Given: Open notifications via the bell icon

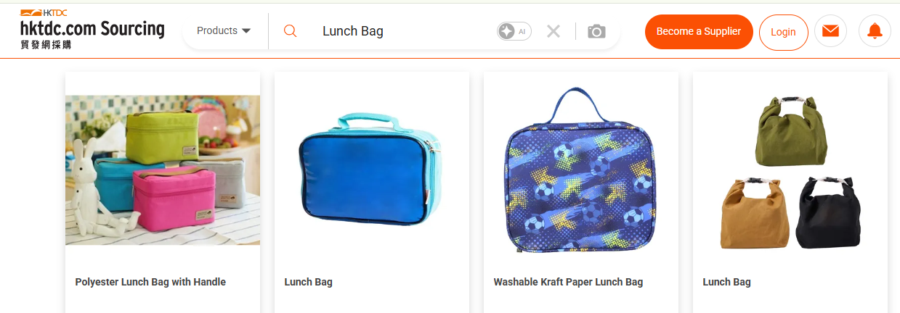Looking at the screenshot, I should pyautogui.click(x=875, y=31).
